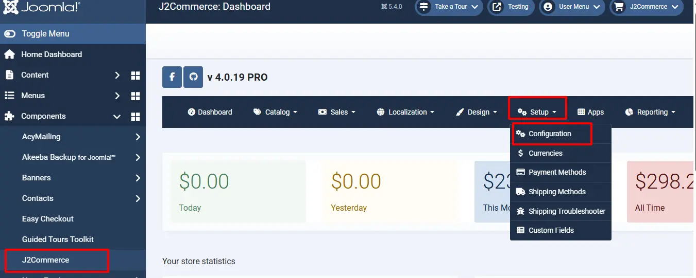This screenshot has width=696, height=278.
Task: Open the Localization menu
Action: point(405,112)
